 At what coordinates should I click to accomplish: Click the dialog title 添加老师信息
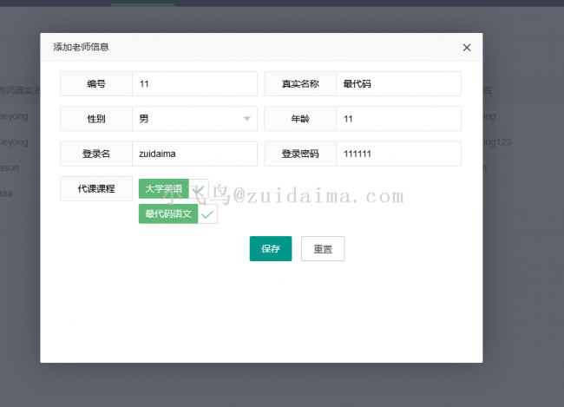click(82, 48)
